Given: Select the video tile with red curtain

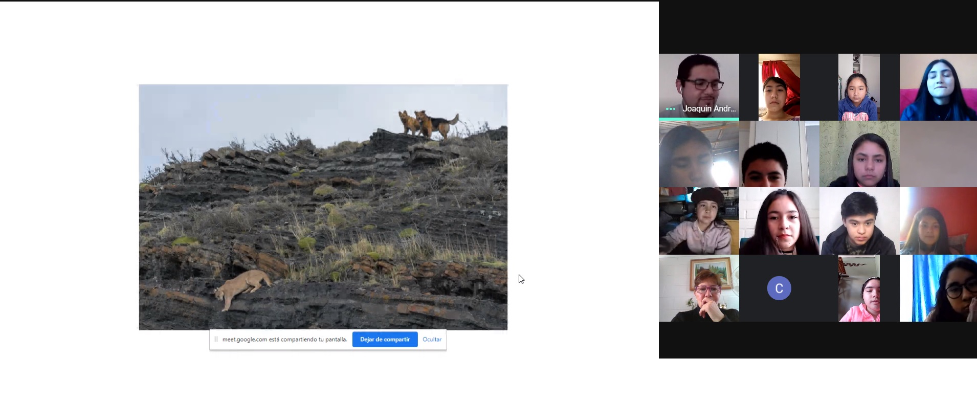Looking at the screenshot, I should click(779, 87).
